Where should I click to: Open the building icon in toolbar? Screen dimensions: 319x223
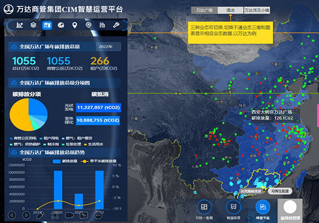coord(102,25)
